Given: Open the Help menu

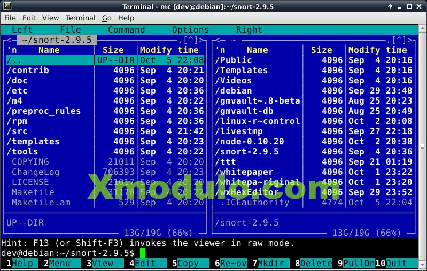Looking at the screenshot, I should point(126,18).
